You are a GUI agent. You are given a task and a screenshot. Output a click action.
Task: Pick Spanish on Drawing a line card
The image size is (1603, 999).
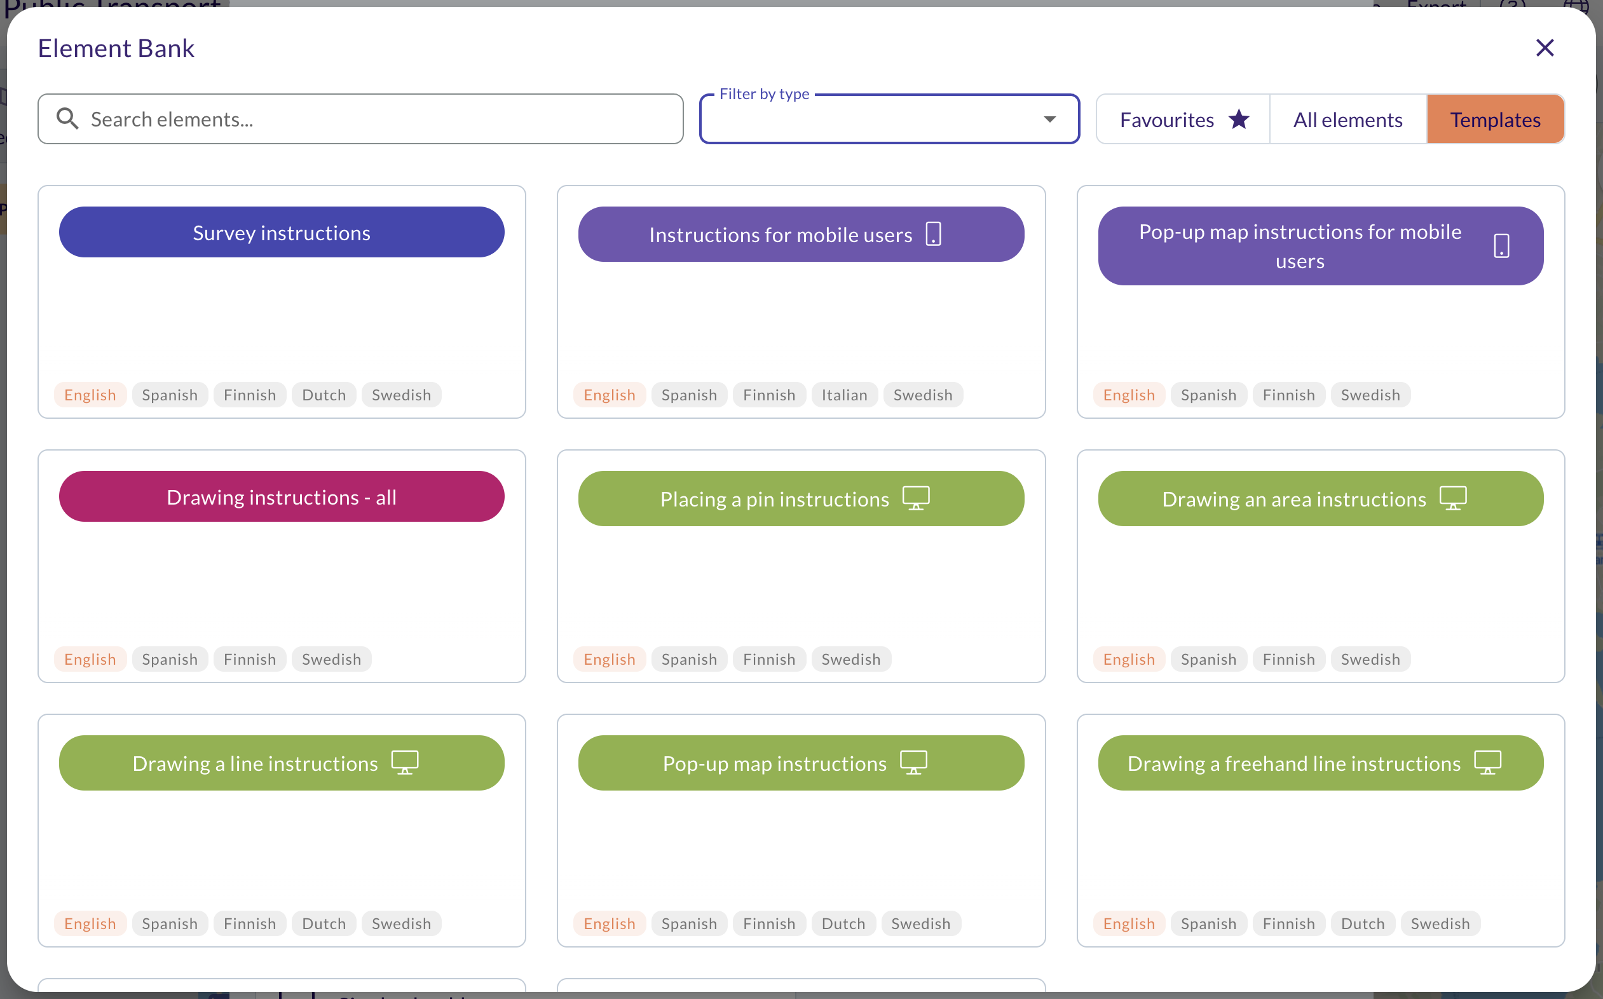(x=170, y=923)
